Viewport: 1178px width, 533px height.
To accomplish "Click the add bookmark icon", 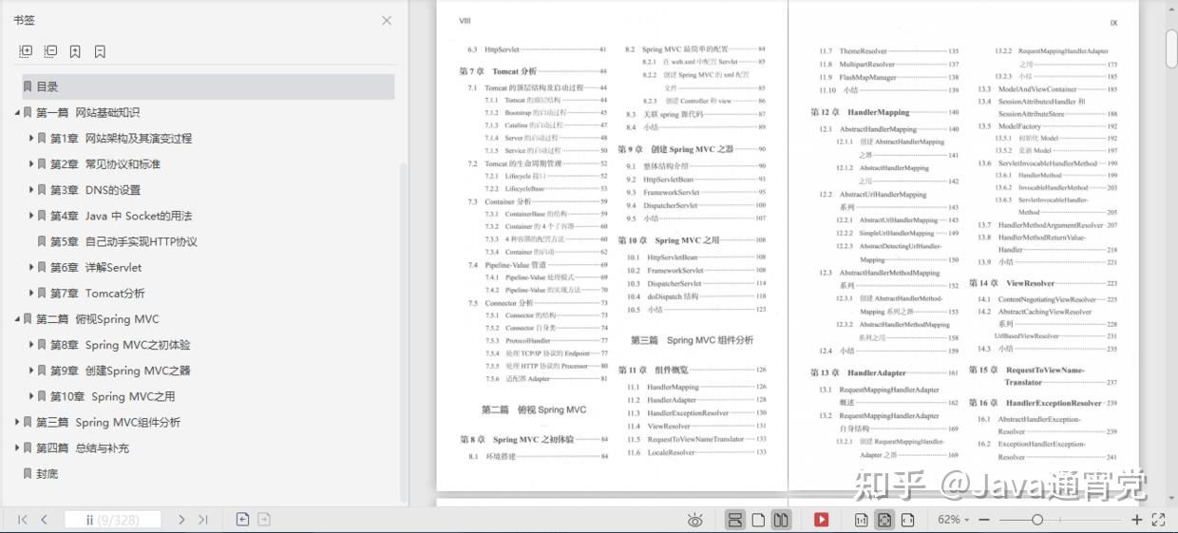I will [x=75, y=51].
